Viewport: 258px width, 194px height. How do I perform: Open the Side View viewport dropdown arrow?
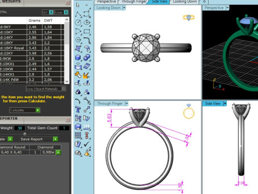225,103
